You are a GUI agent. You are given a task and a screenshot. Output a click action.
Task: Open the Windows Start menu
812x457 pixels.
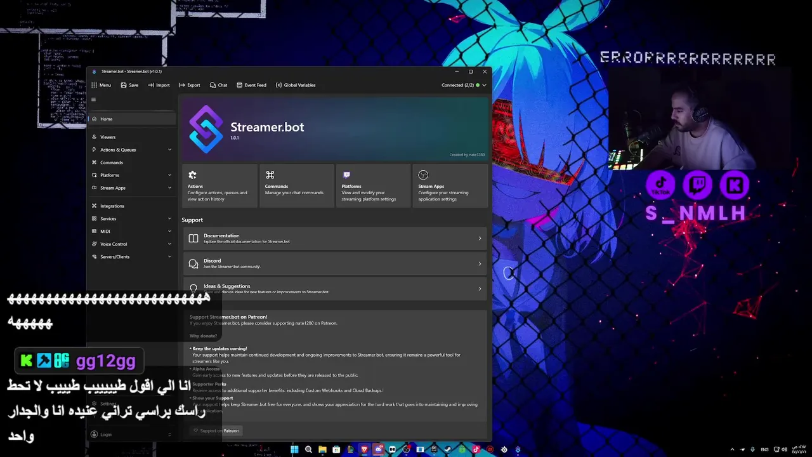point(294,449)
